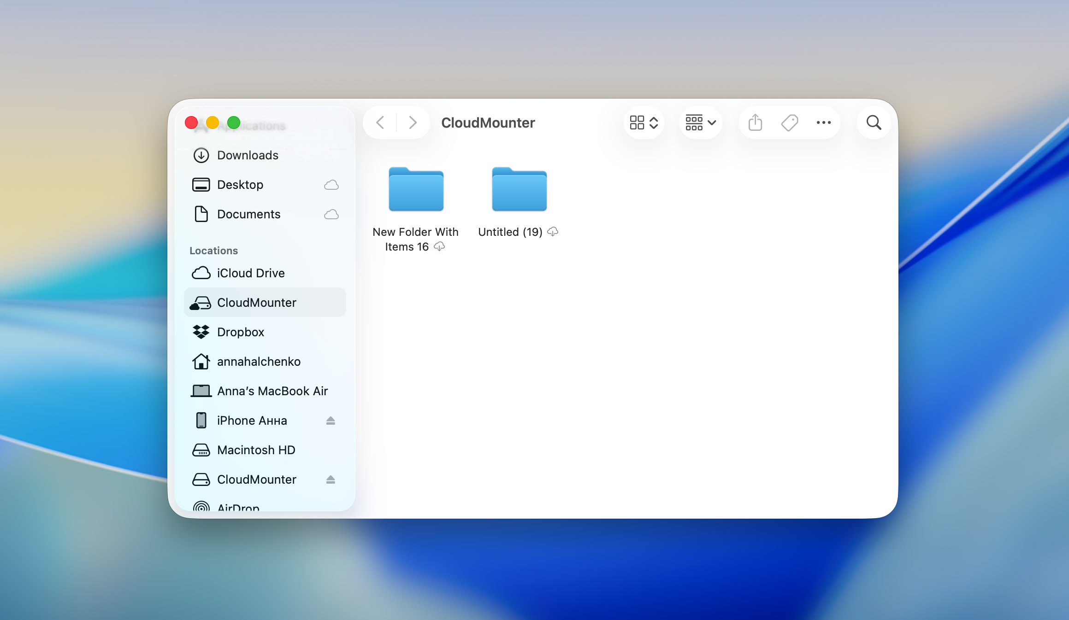Open the Downloads folder in the sidebar

pos(248,155)
